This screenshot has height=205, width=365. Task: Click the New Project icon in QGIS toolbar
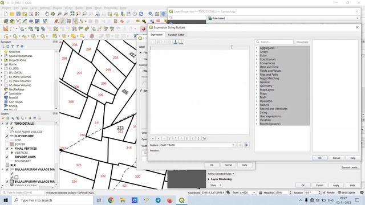coord(6,14)
